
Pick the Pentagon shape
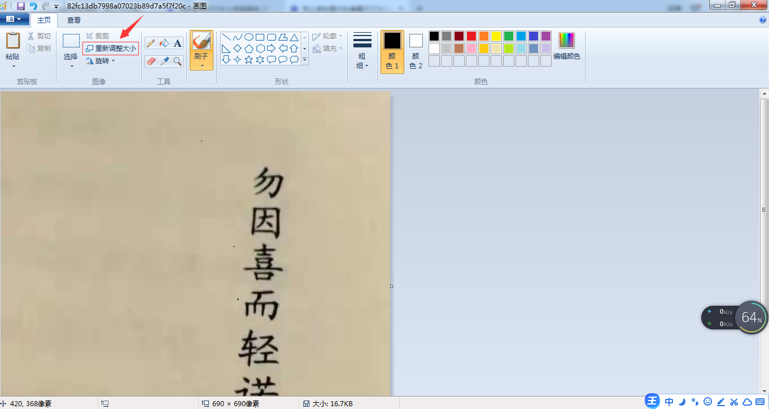248,49
